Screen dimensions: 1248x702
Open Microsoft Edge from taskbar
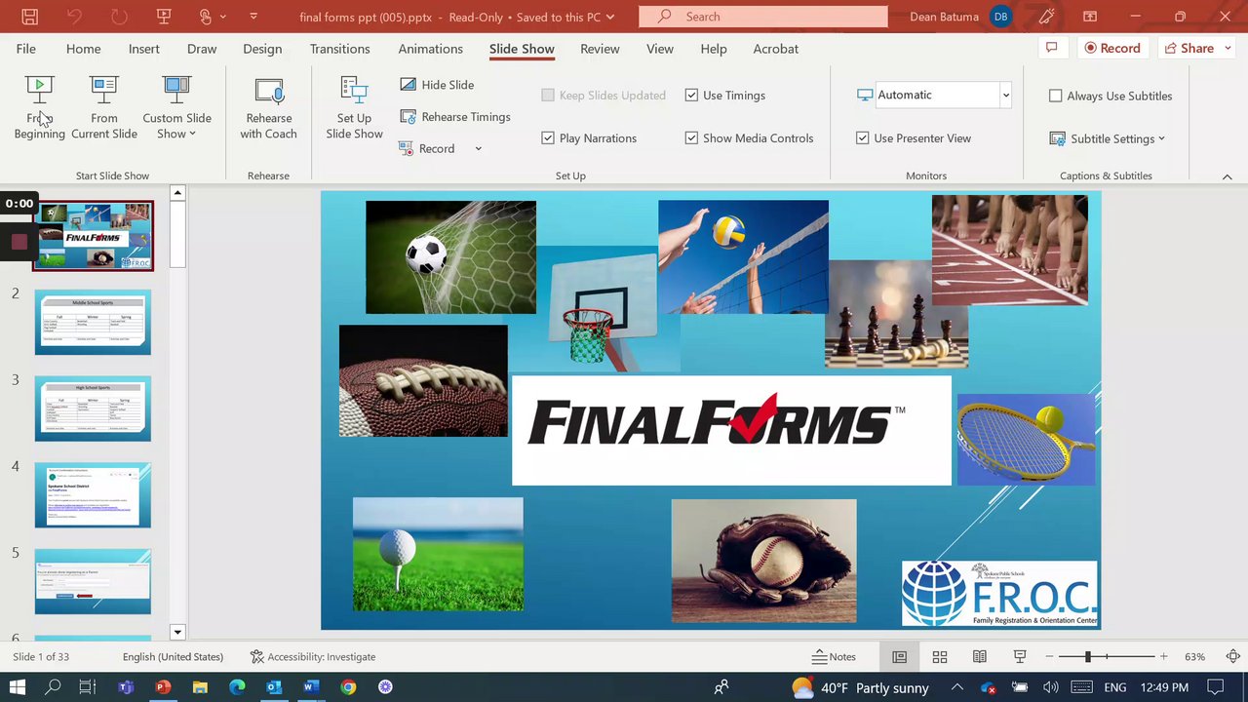pos(237,687)
